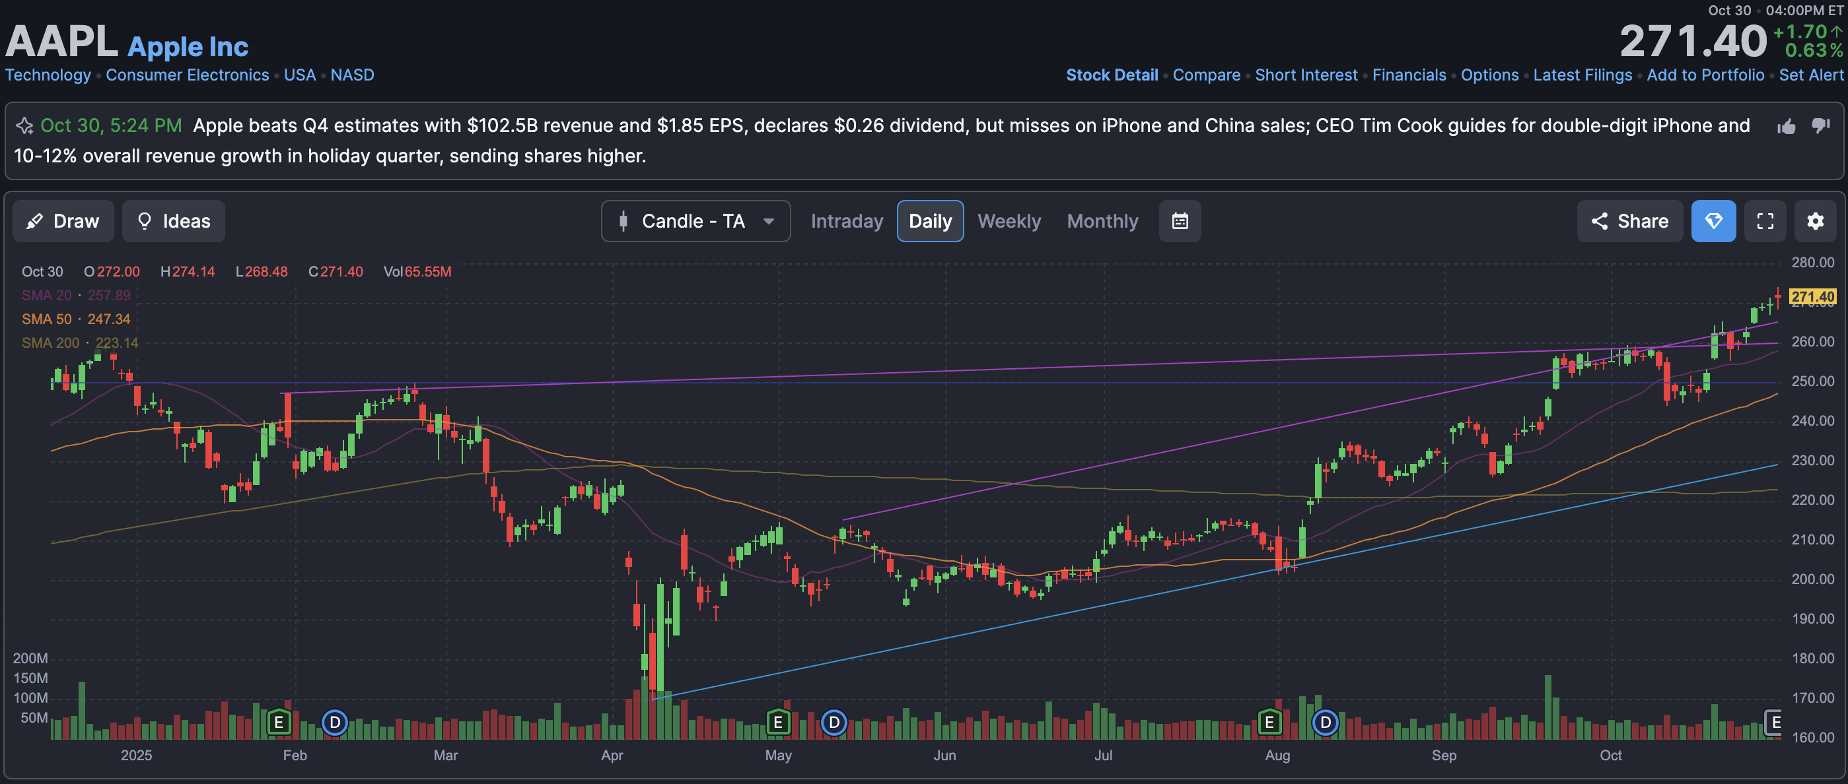Open the calendar date range icon
This screenshot has height=784, width=1848.
click(1180, 220)
